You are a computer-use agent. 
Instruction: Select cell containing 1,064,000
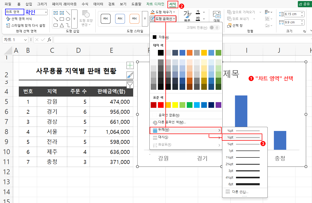112,132
